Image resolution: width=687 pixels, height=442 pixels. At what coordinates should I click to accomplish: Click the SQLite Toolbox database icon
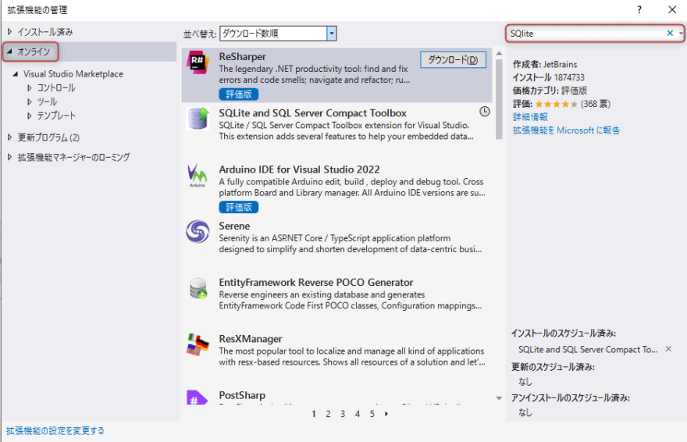coord(198,119)
